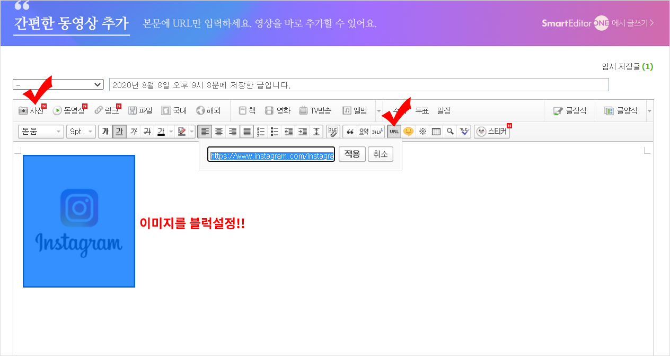
Task: Adjust line spacing
Action: click(316, 132)
